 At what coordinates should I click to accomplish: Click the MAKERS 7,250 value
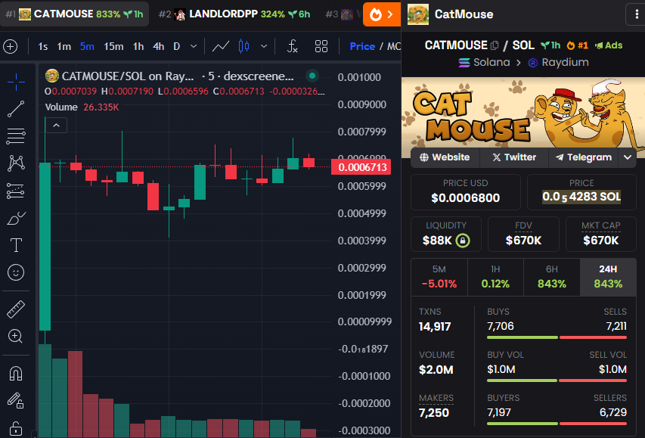434,413
